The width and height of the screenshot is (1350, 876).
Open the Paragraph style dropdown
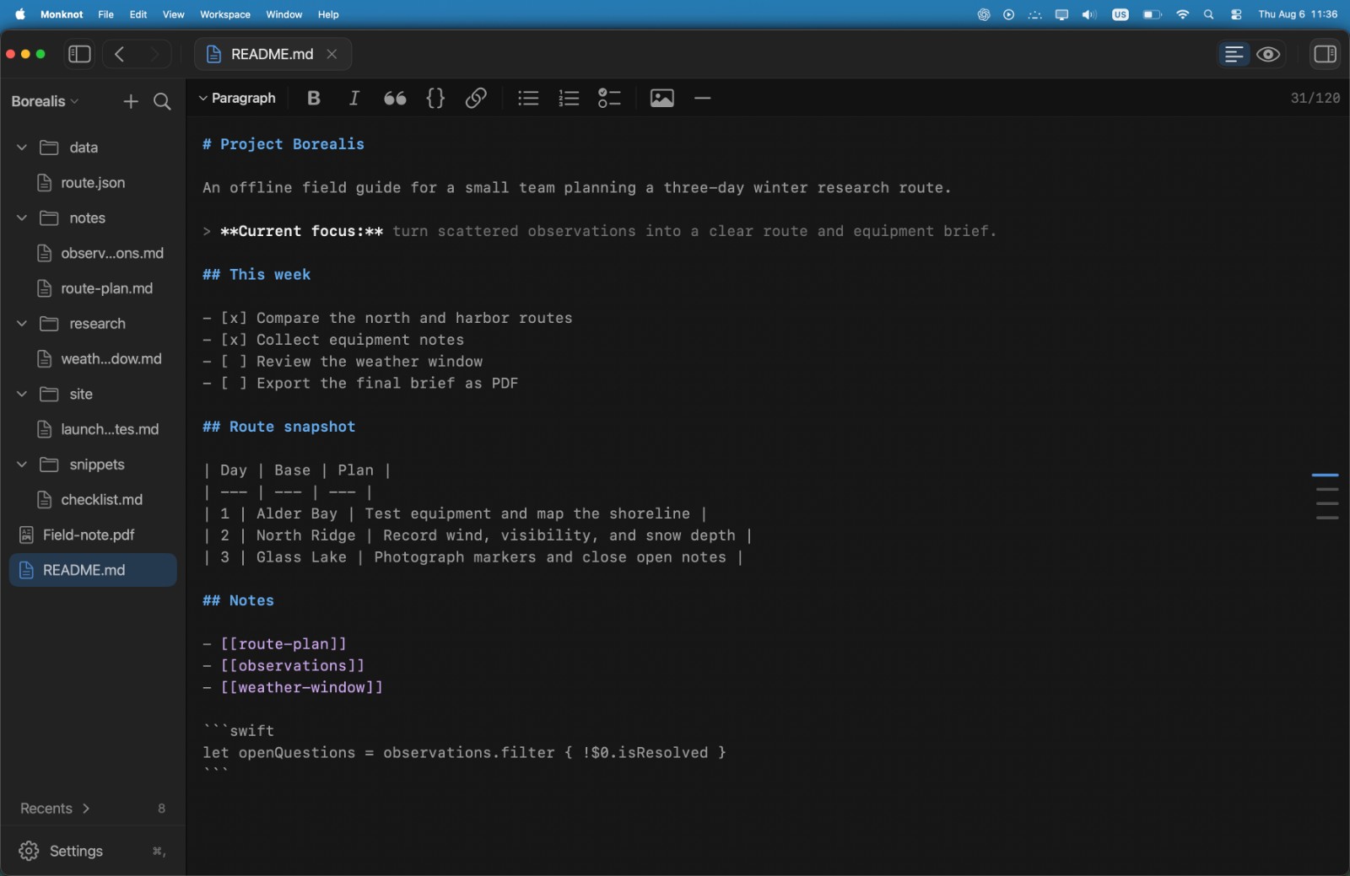tap(237, 98)
